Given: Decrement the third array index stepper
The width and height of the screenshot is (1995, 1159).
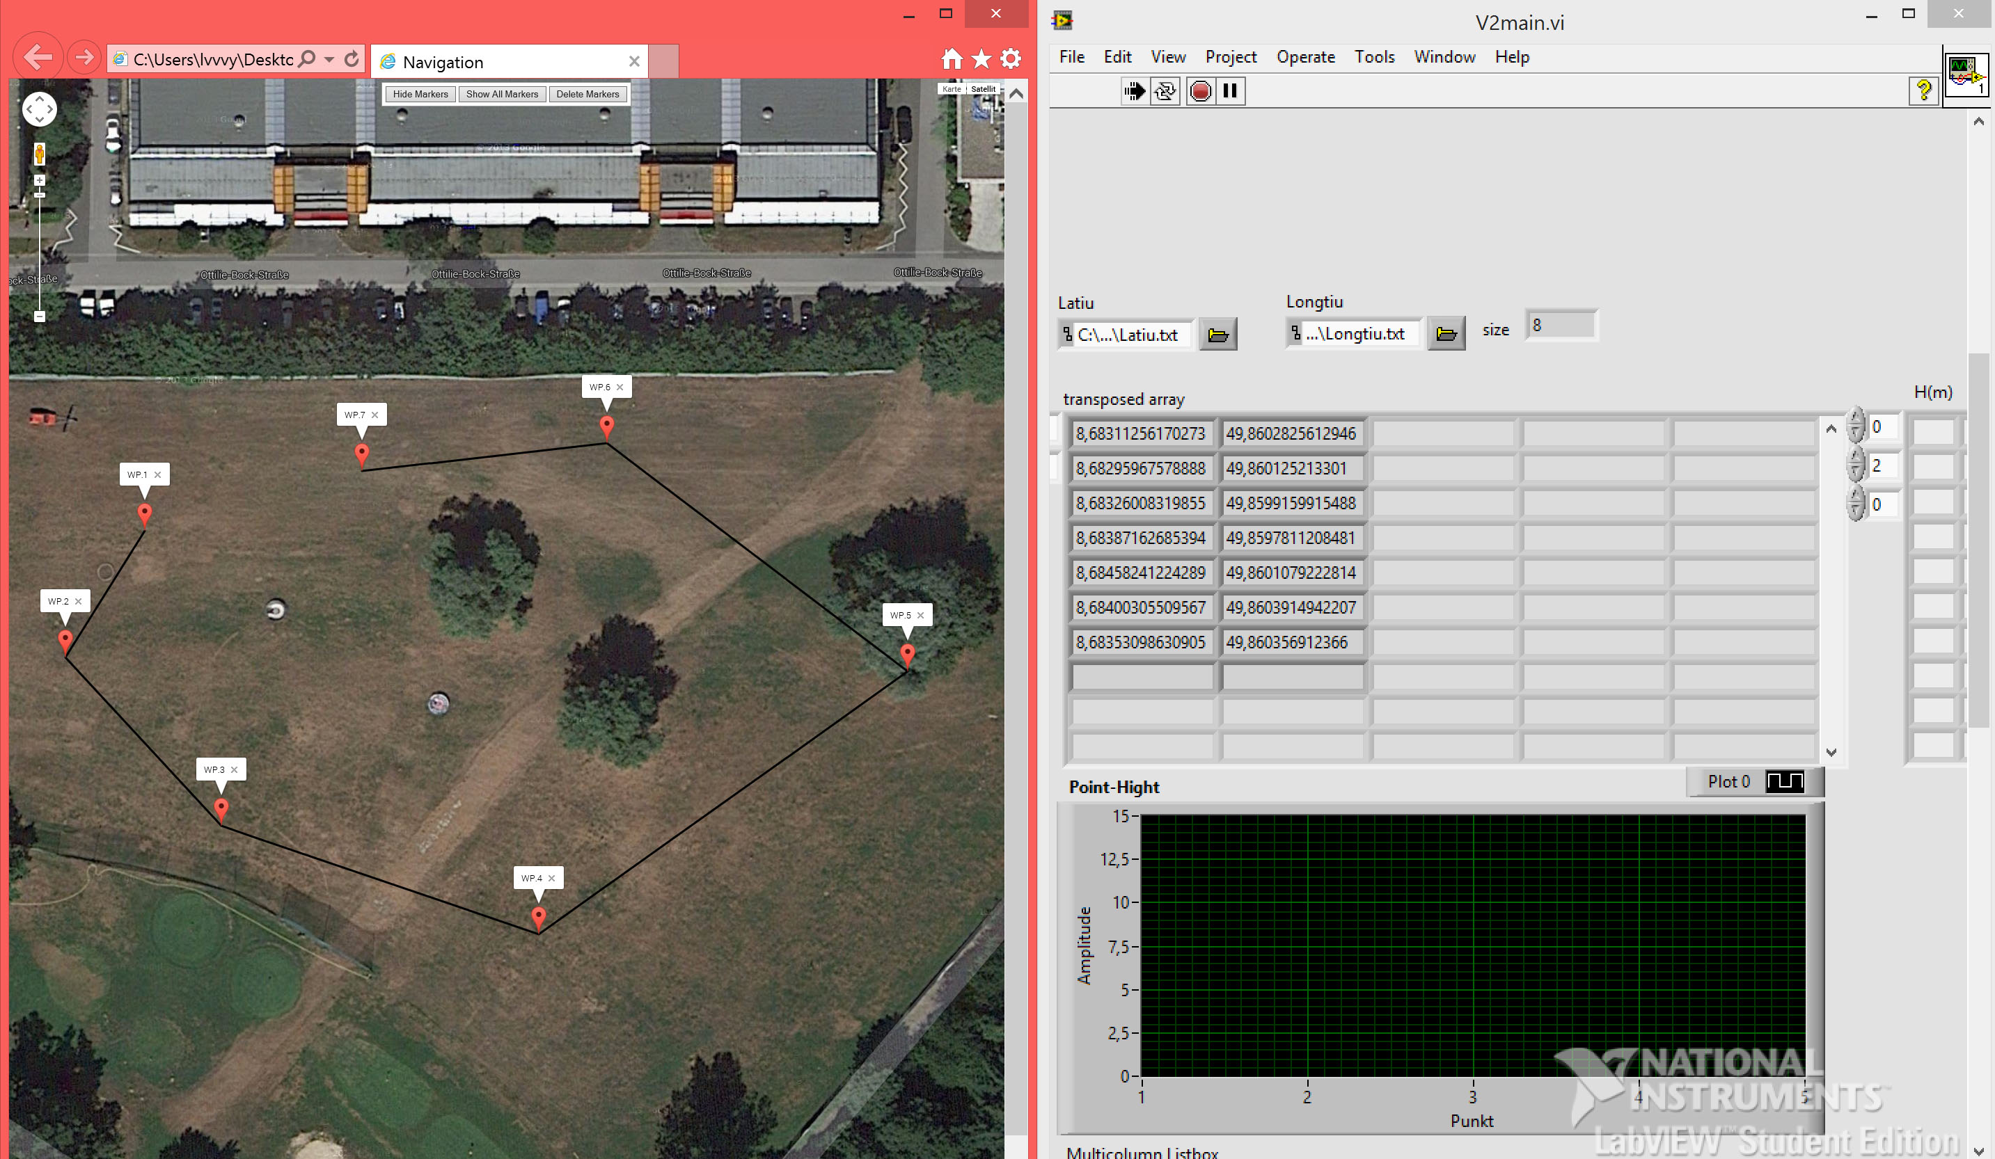Looking at the screenshot, I should tap(1856, 512).
